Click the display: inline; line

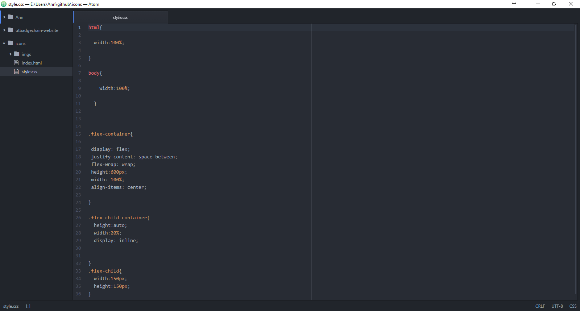[x=116, y=241]
